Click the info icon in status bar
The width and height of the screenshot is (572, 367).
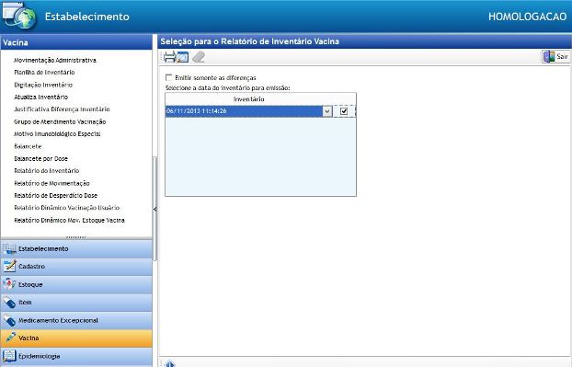169,363
